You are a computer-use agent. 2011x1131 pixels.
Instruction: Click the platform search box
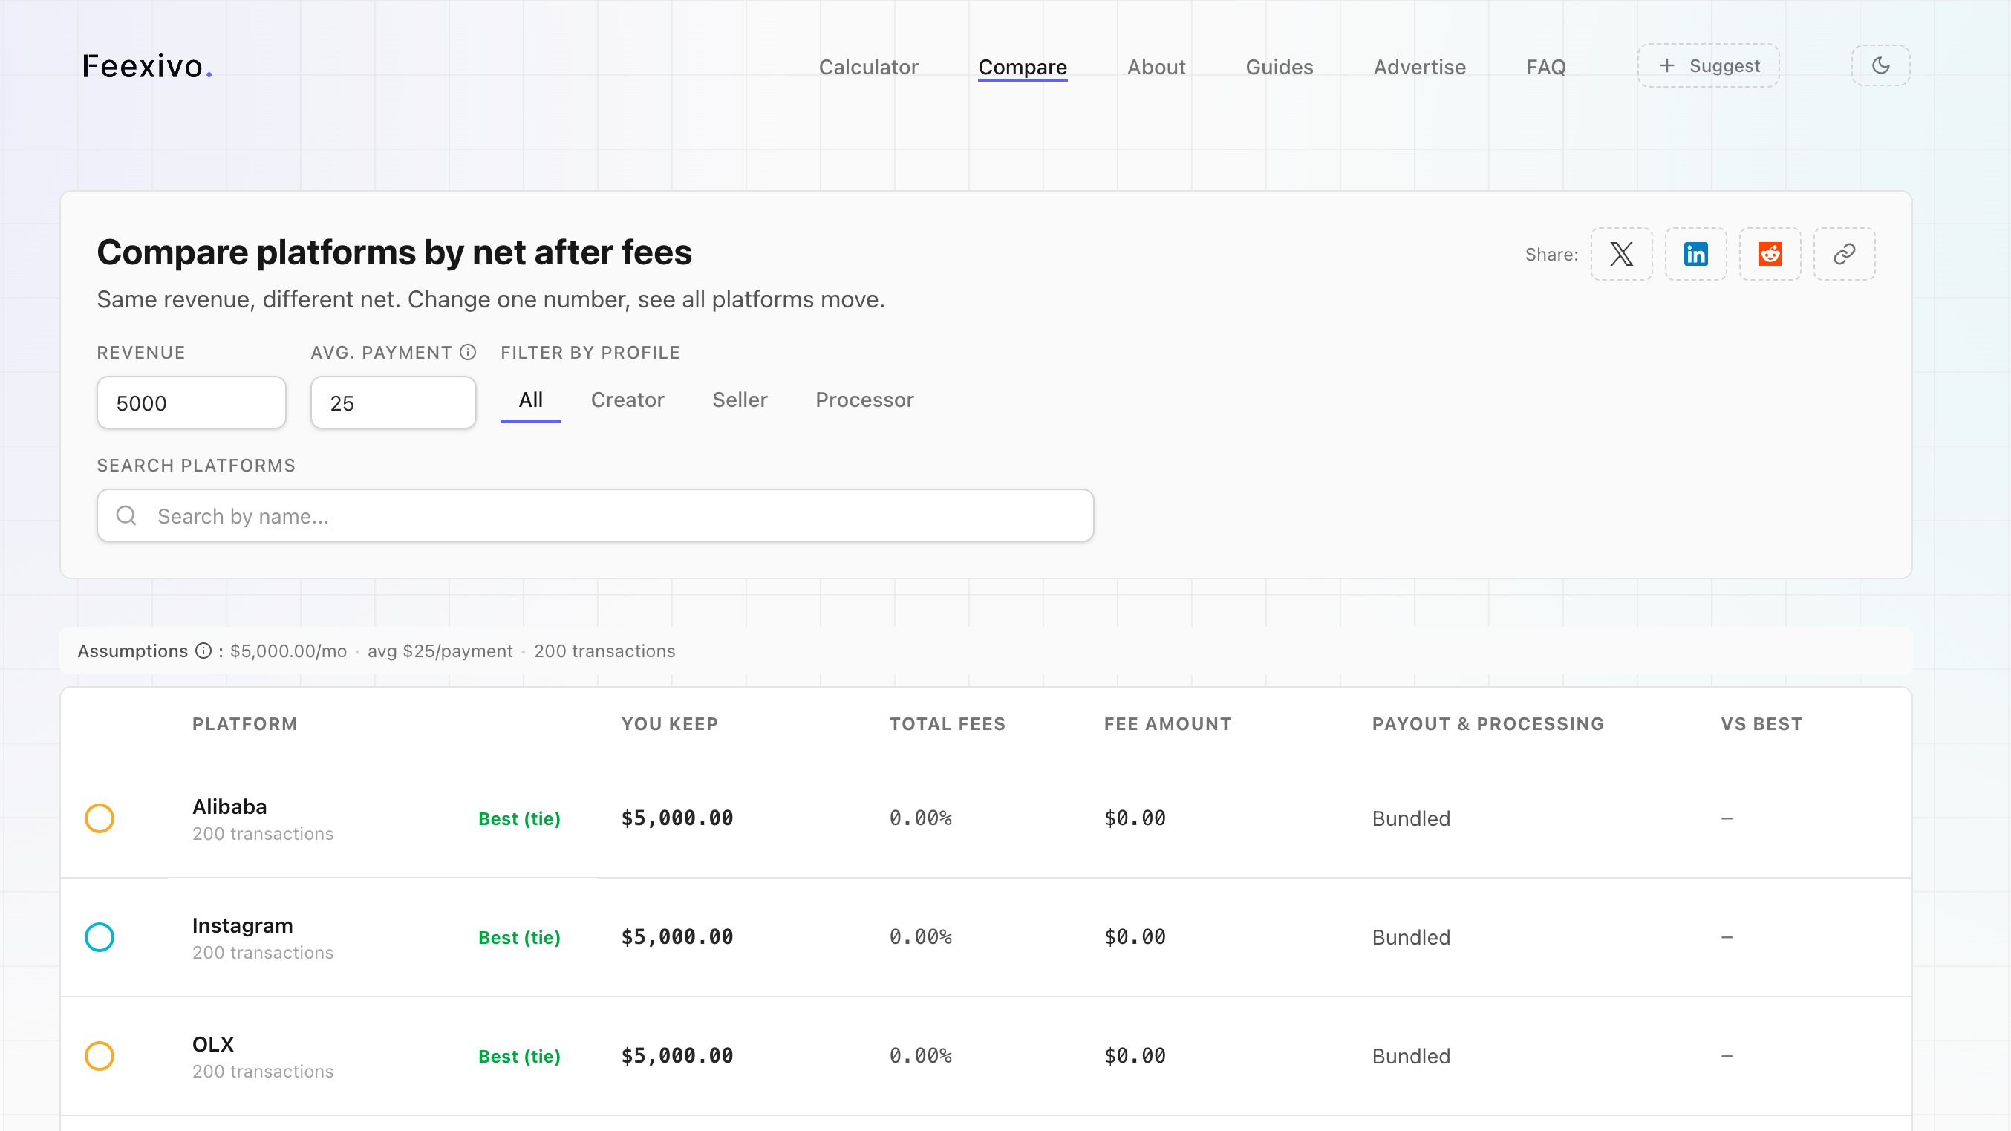tap(595, 515)
